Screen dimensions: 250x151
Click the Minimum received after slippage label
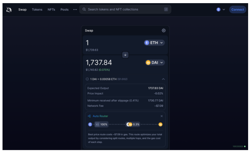(113, 100)
